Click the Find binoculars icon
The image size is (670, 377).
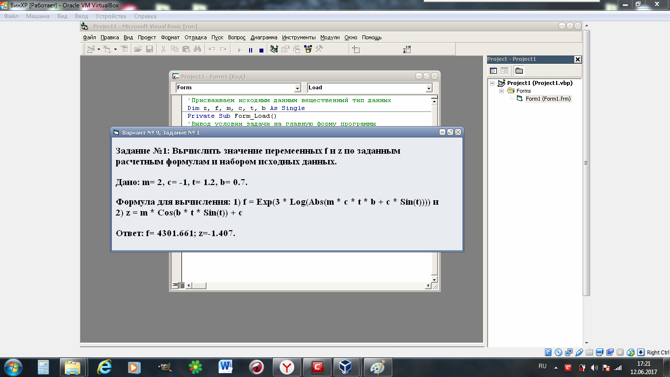pyautogui.click(x=197, y=49)
